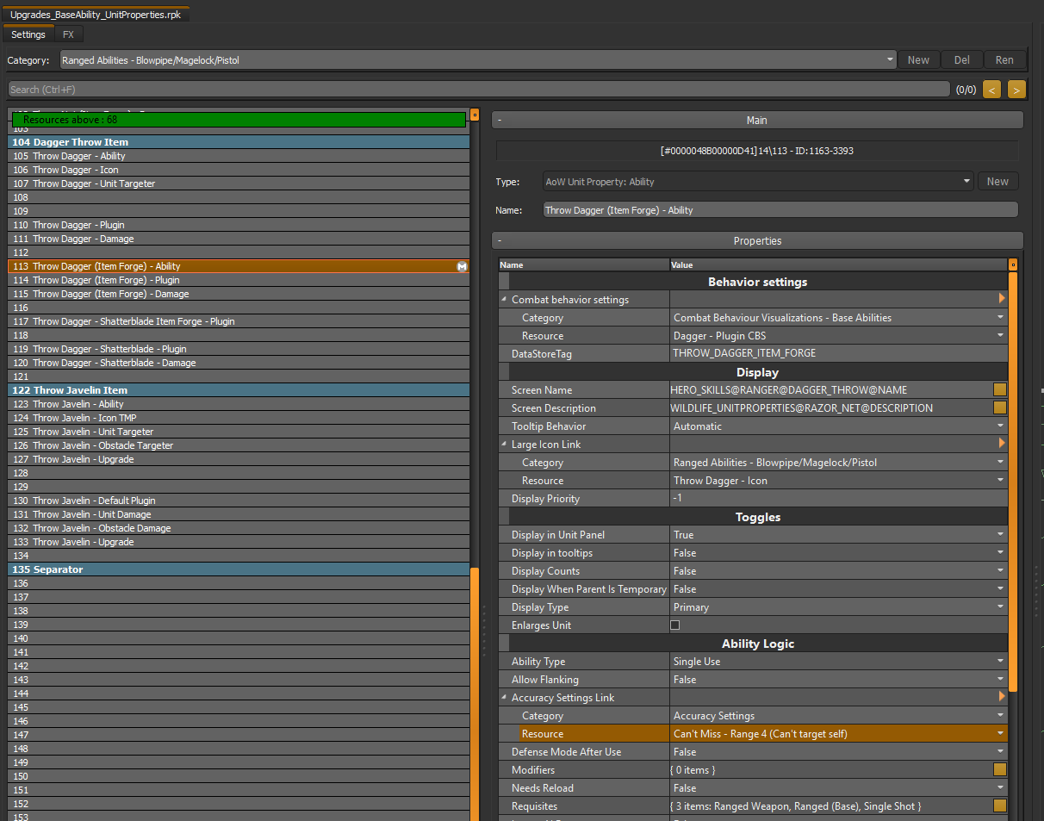Click the M marker icon on row 113

[462, 267]
